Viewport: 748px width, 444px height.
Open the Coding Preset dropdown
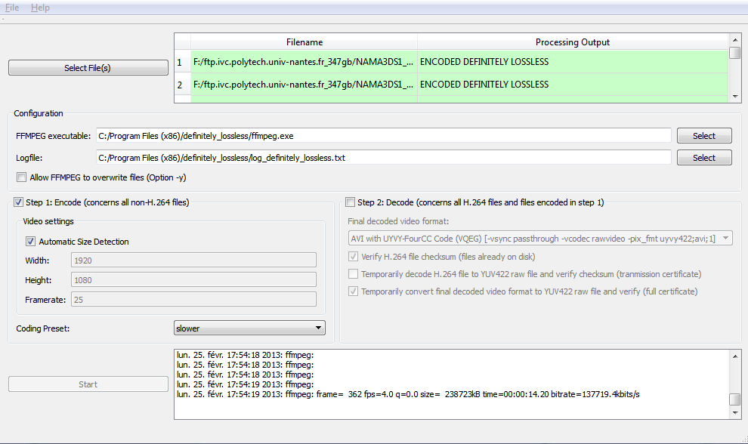point(249,328)
